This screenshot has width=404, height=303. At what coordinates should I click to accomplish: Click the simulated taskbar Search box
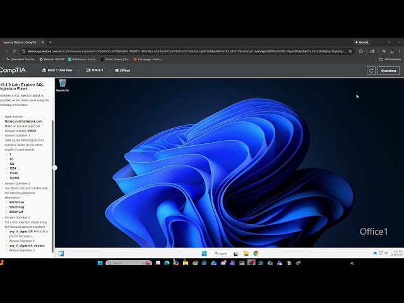click(221, 254)
